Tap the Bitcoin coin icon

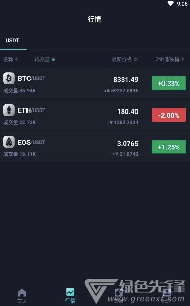9,78
